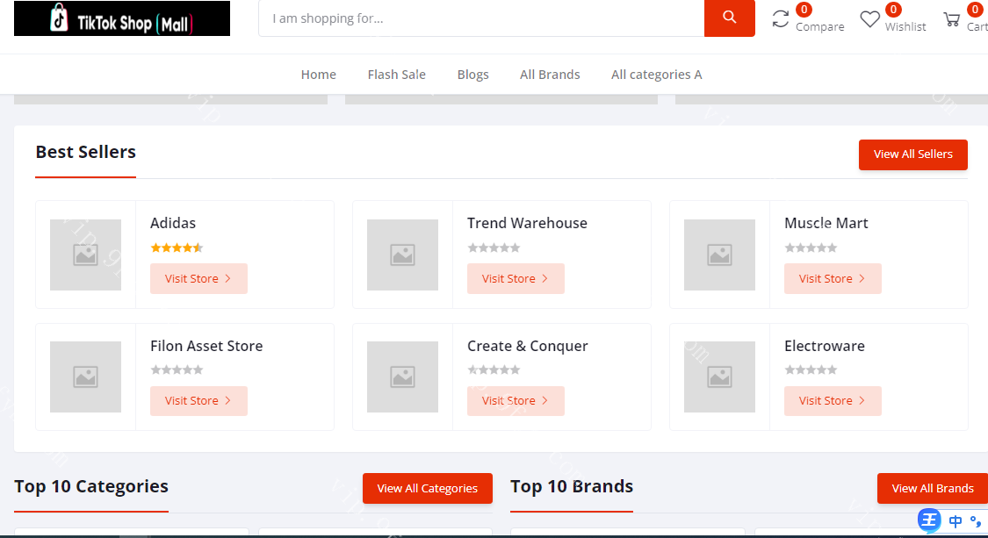Open the Compare arrows icon
Image resolution: width=988 pixels, height=538 pixels.
781,18
